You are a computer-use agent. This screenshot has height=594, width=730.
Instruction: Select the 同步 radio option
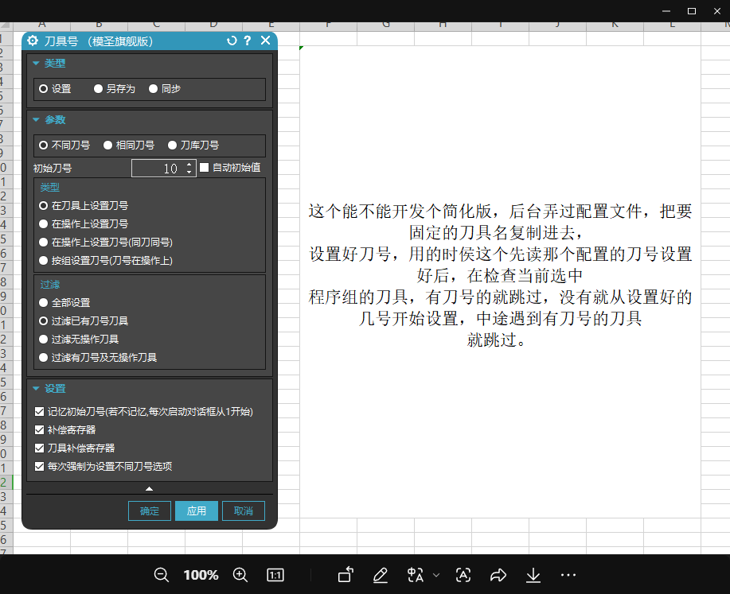153,89
